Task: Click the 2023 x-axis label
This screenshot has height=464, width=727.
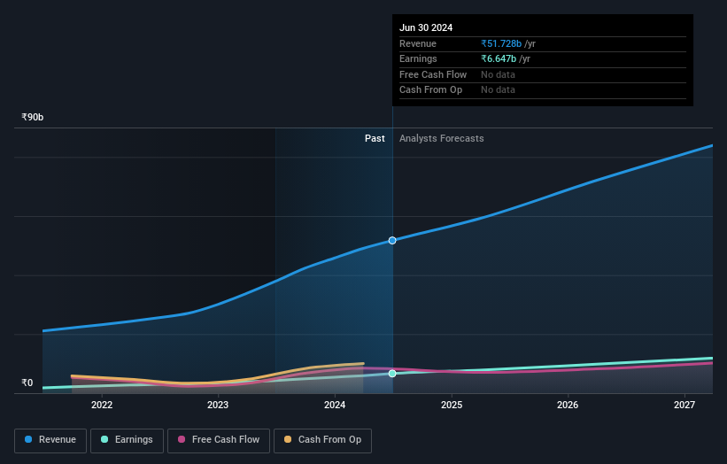Action: point(218,405)
